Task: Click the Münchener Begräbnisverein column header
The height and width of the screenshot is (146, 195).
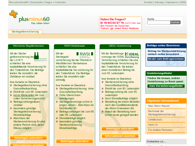Action: coord(28,46)
